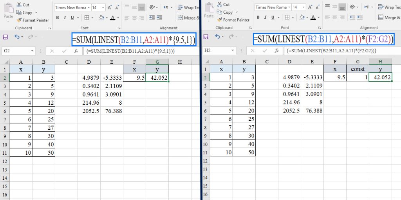401x200 pixels.
Task: Align text right in the left window
Action: point(142,18)
